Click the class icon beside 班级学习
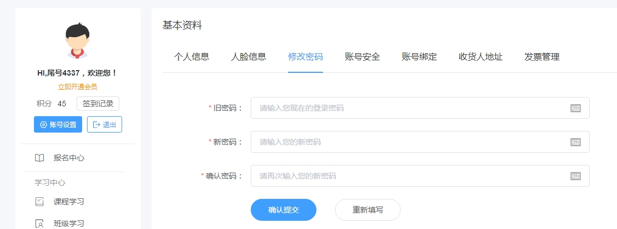The width and height of the screenshot is (617, 229). point(39,224)
